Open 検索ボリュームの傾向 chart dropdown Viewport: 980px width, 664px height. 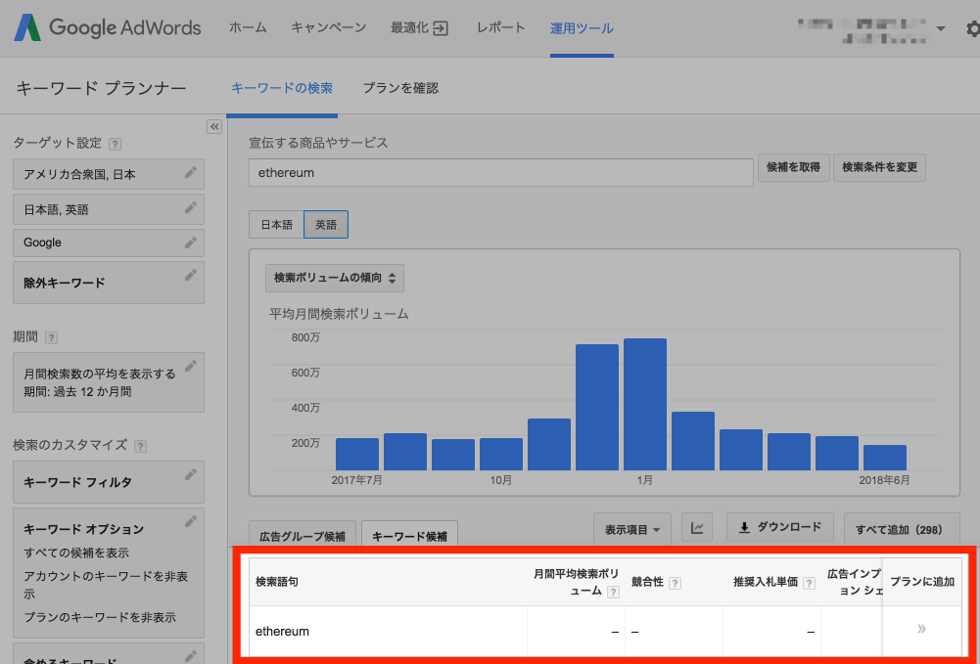click(335, 278)
